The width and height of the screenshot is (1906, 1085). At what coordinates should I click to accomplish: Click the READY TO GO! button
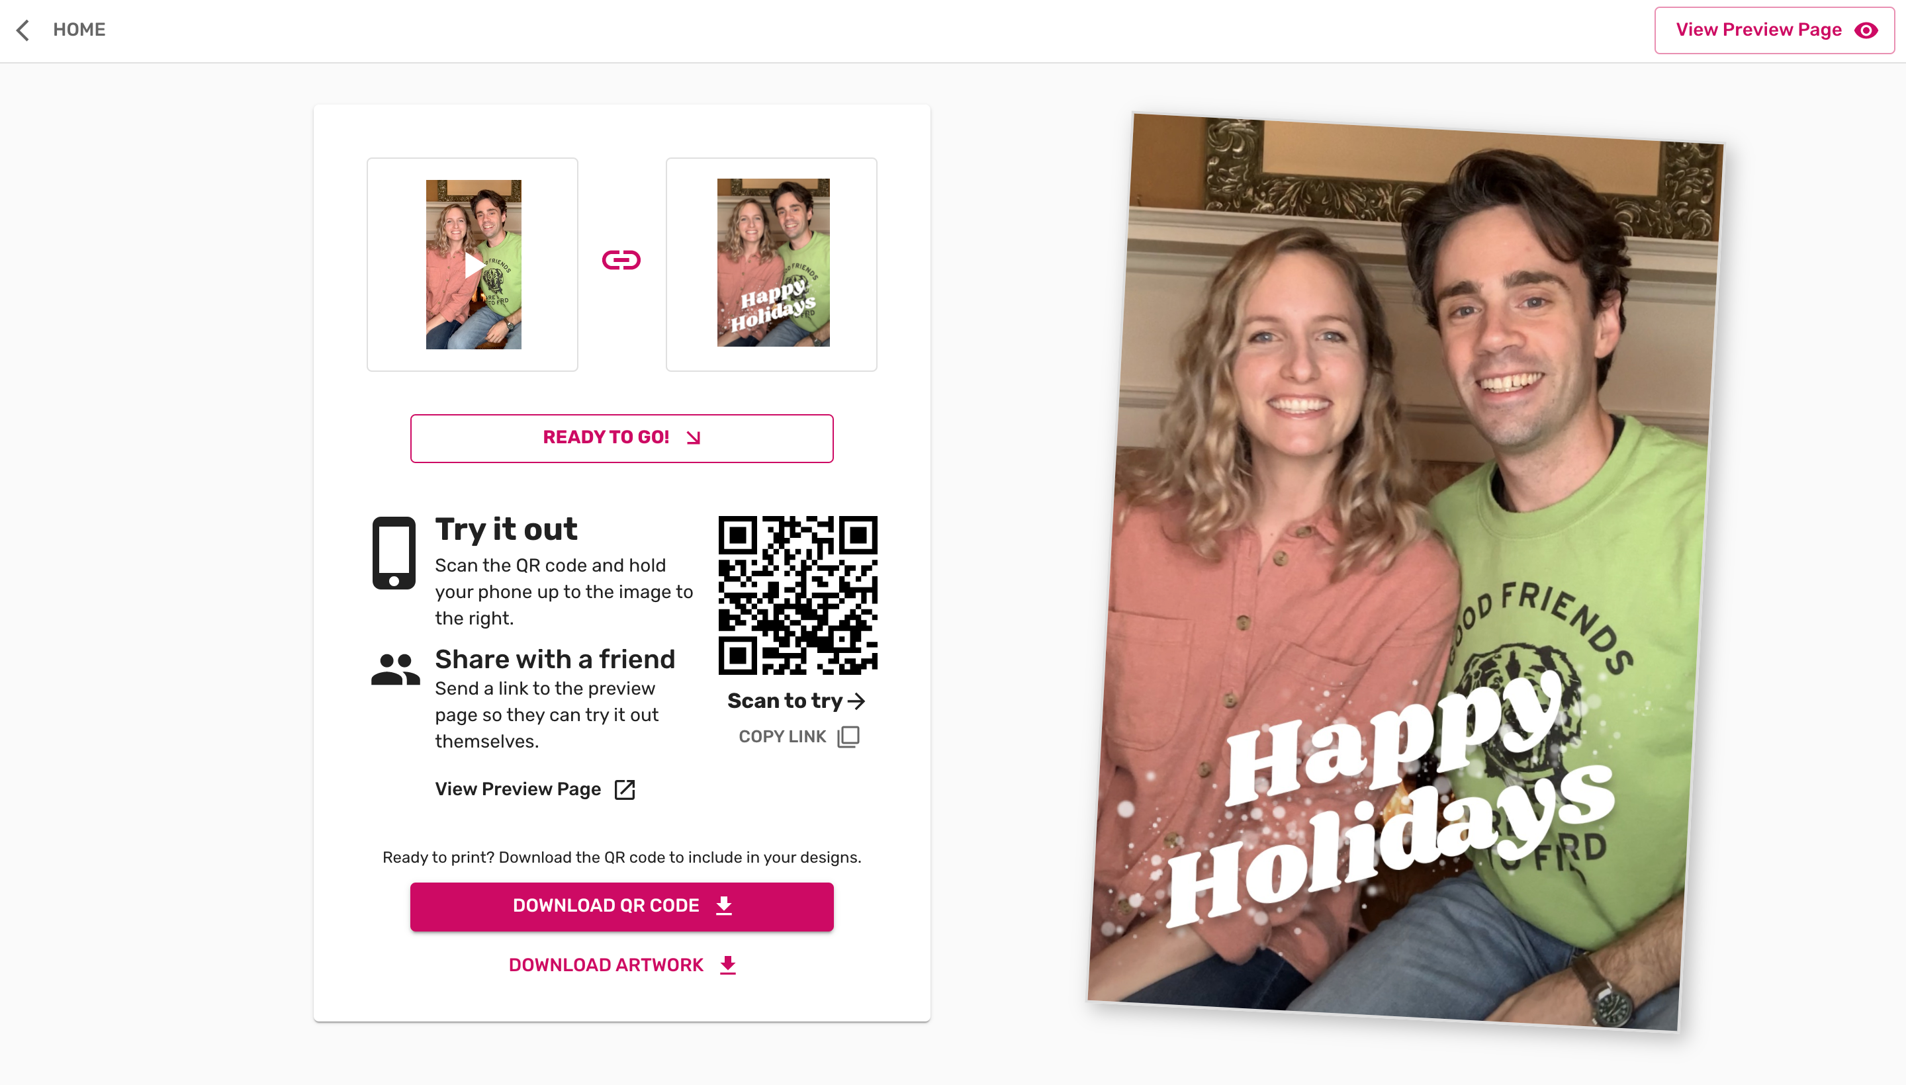(621, 438)
